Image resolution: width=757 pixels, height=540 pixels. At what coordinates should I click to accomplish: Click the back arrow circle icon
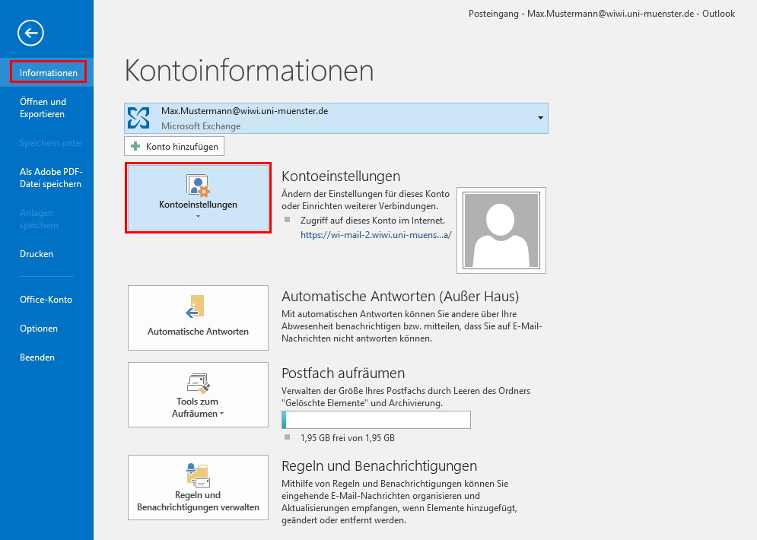[x=31, y=33]
